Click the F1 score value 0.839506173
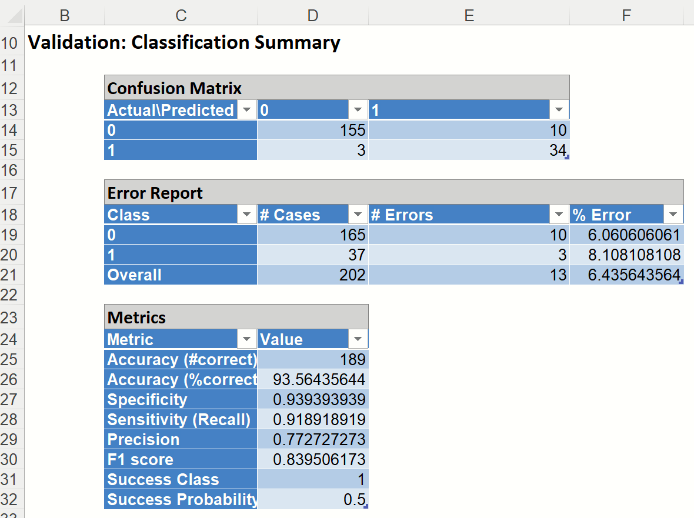Image resolution: width=694 pixels, height=518 pixels. [x=312, y=459]
